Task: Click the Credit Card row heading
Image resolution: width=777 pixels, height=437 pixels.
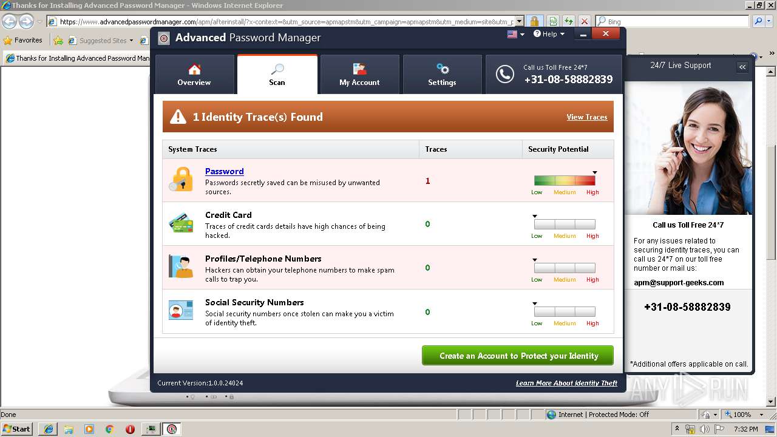Action: (228, 215)
